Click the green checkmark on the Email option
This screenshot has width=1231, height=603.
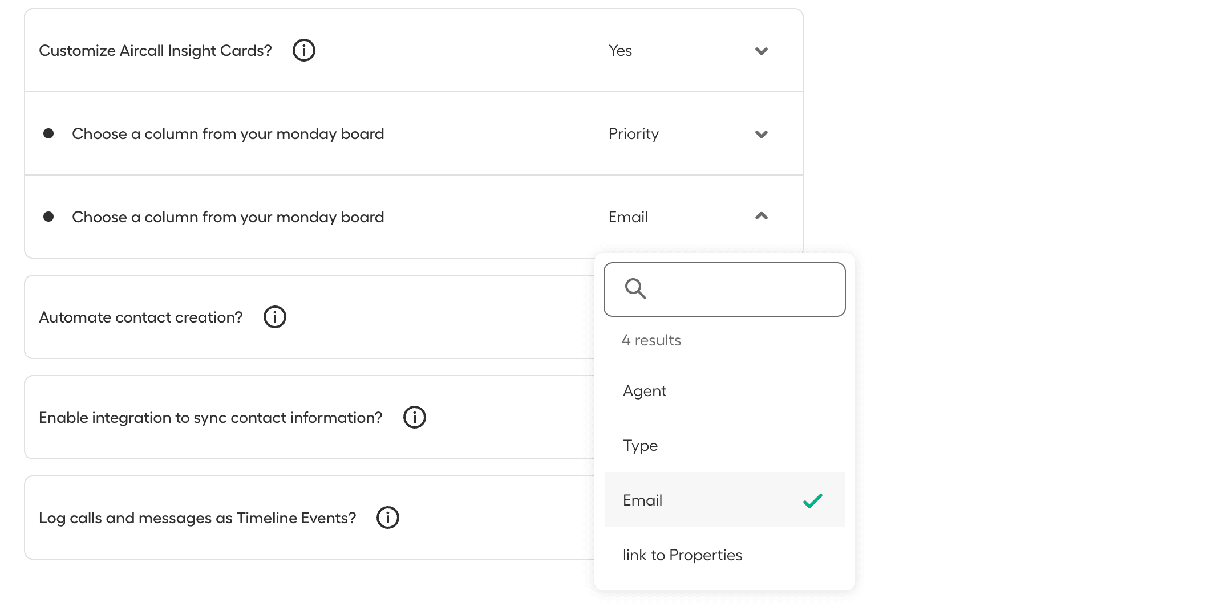pos(812,500)
